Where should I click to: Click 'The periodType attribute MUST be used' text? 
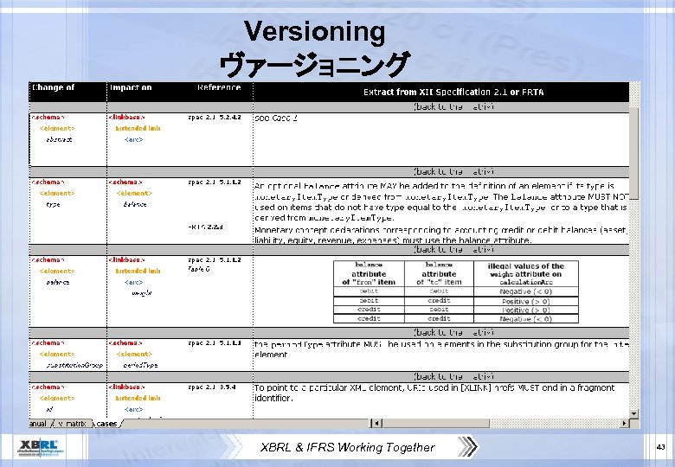[x=441, y=349]
